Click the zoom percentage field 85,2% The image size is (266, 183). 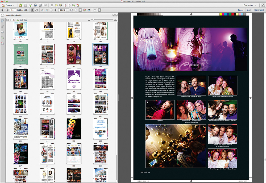pos(62,10)
